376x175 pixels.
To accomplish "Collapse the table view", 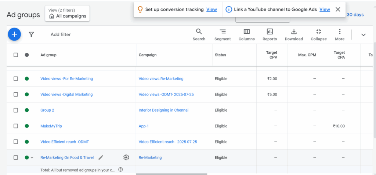I will coord(318,34).
